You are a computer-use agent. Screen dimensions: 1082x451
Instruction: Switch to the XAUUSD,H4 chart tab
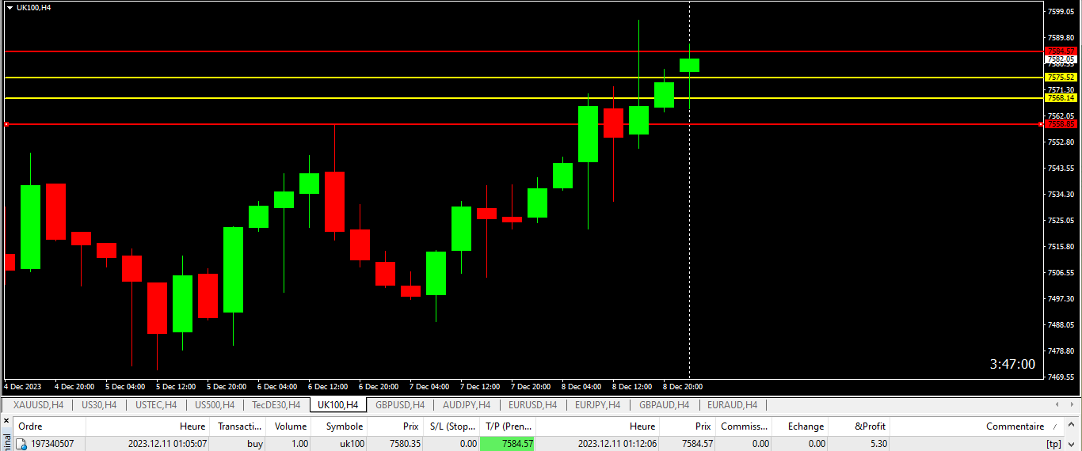point(38,405)
